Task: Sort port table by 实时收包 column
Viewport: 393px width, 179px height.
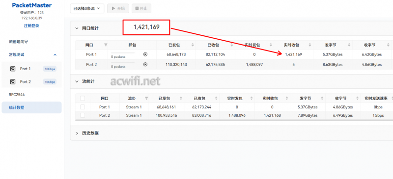Action: pos(310,45)
